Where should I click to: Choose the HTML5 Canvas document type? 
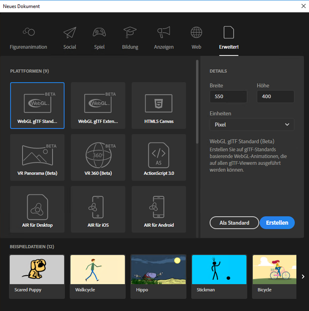[159, 106]
